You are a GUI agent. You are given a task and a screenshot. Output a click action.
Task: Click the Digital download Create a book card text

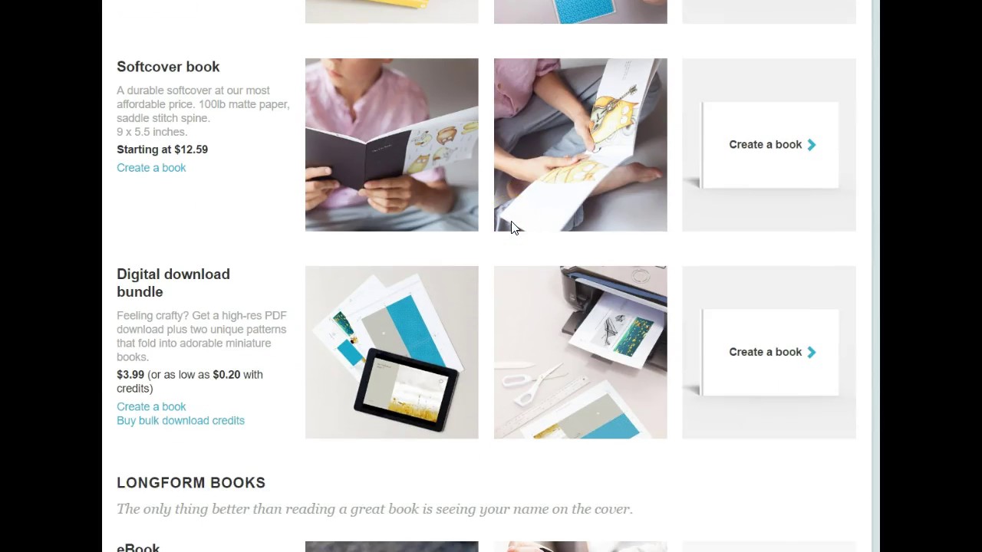(x=765, y=353)
